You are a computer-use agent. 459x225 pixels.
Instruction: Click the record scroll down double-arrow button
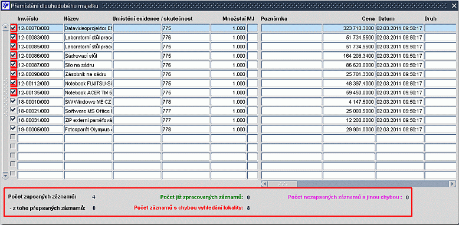(x=5, y=175)
